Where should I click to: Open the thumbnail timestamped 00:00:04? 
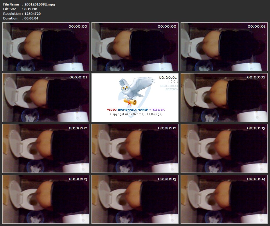[224, 199]
